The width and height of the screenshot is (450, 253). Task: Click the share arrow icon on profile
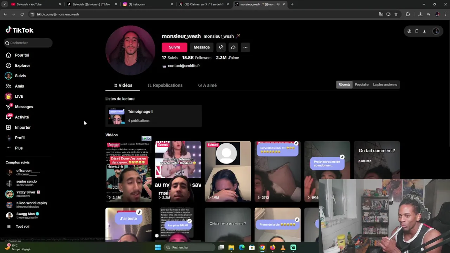(233, 47)
